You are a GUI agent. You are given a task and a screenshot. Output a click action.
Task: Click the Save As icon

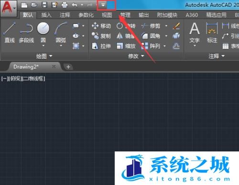pyautogui.click(x=54, y=5)
